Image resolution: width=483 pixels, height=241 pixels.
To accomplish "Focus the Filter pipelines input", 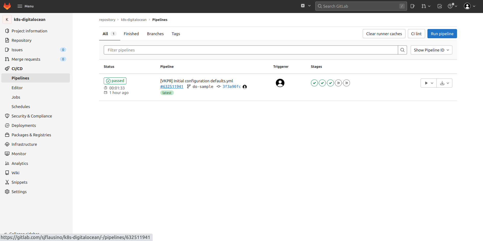I will (251, 50).
